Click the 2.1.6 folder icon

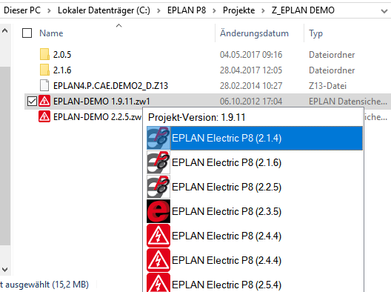pyautogui.click(x=44, y=70)
